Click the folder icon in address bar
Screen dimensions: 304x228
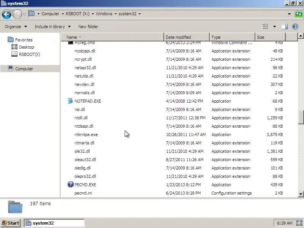point(32,14)
